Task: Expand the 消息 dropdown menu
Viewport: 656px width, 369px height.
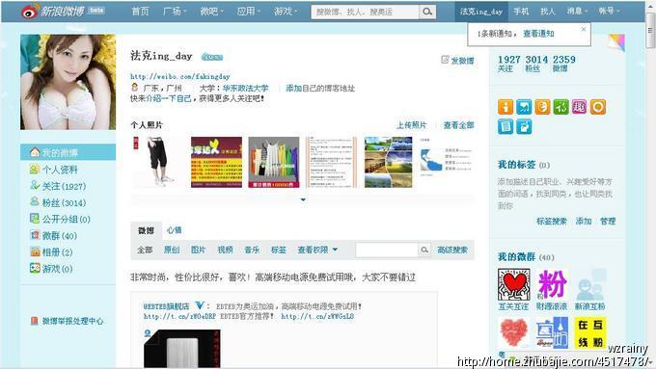Action: point(577,12)
